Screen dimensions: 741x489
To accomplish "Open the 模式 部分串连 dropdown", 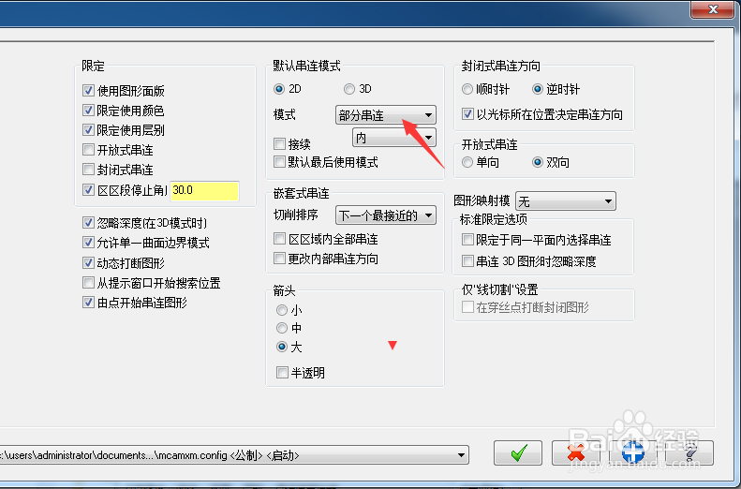I will [386, 115].
